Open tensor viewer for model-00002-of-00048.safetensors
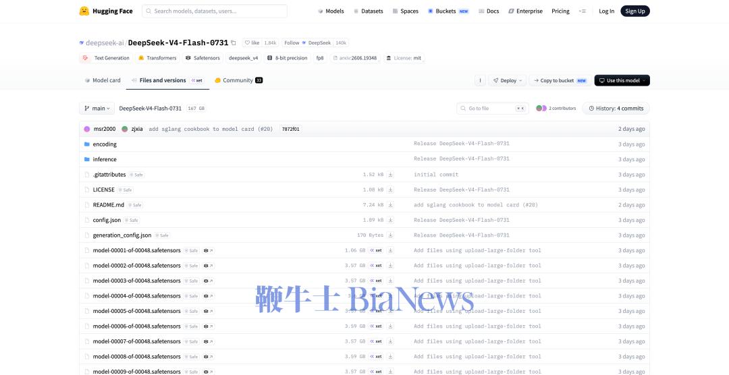 point(209,266)
